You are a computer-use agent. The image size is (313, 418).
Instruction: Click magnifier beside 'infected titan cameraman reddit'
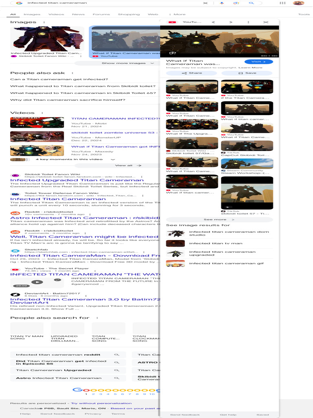[x=117, y=355]
